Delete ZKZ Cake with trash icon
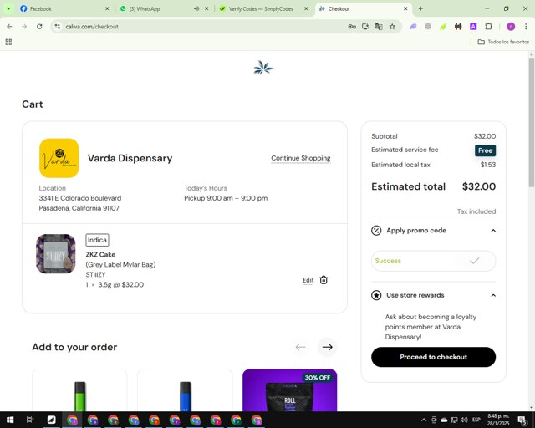The width and height of the screenshot is (535, 428). click(x=324, y=280)
